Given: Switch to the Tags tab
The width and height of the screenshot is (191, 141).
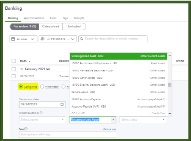Looking at the screenshot, I should click(x=65, y=18).
